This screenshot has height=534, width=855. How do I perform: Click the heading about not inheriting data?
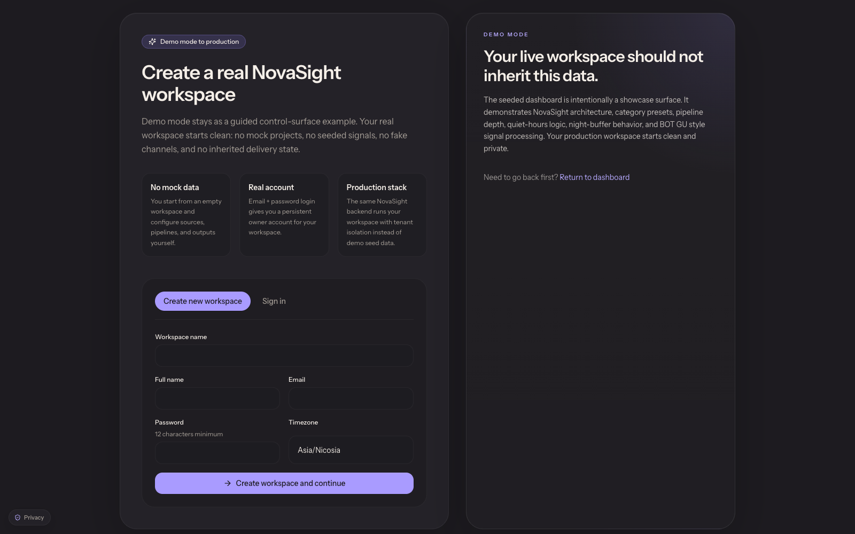(593, 66)
